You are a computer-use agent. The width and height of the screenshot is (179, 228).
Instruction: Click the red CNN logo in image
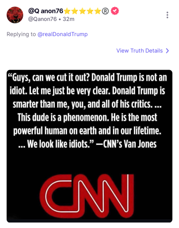pyautogui.click(x=87, y=196)
